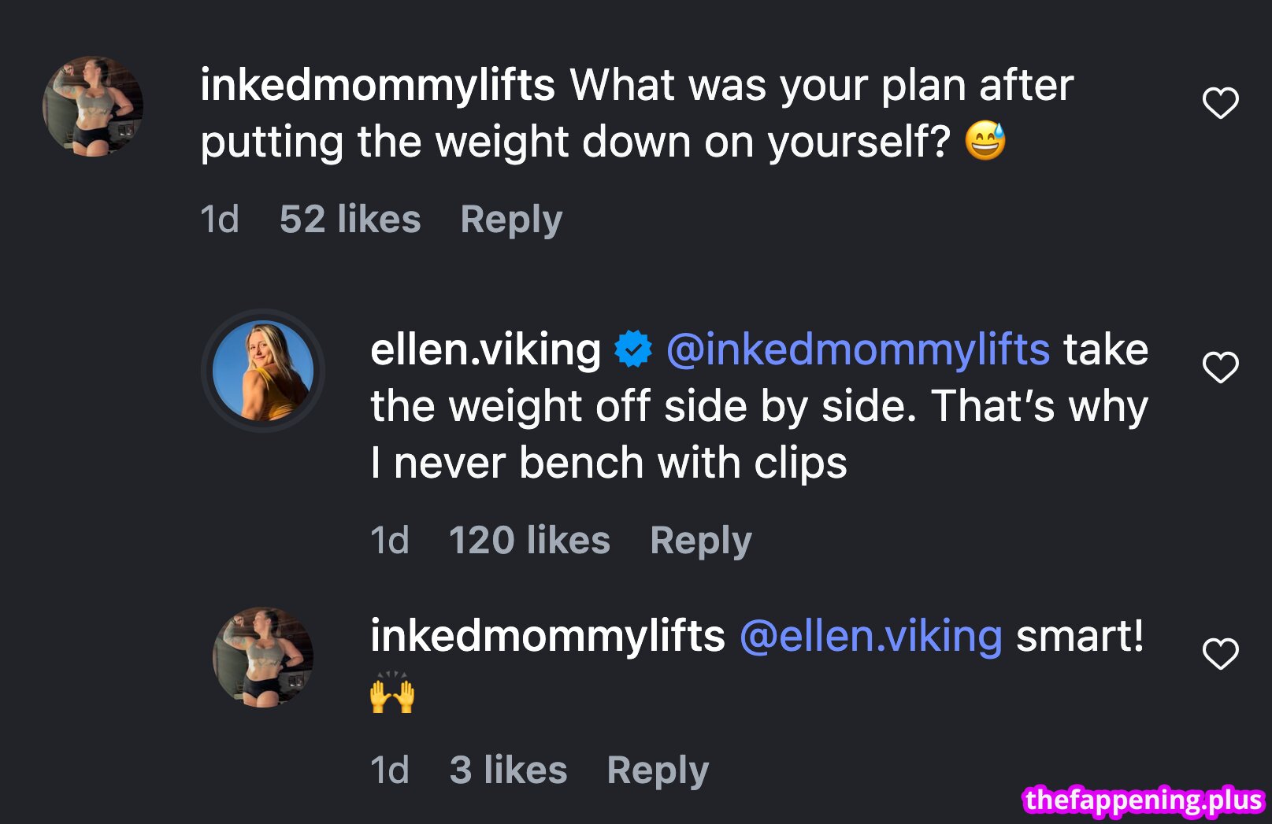Visit the ellen.viking username link

tap(485, 349)
